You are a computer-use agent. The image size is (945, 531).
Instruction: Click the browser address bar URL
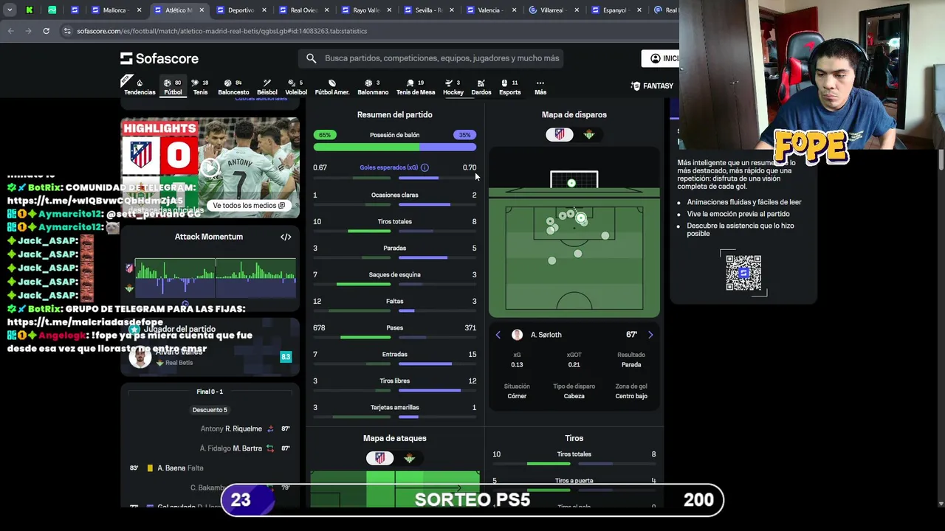click(221, 31)
